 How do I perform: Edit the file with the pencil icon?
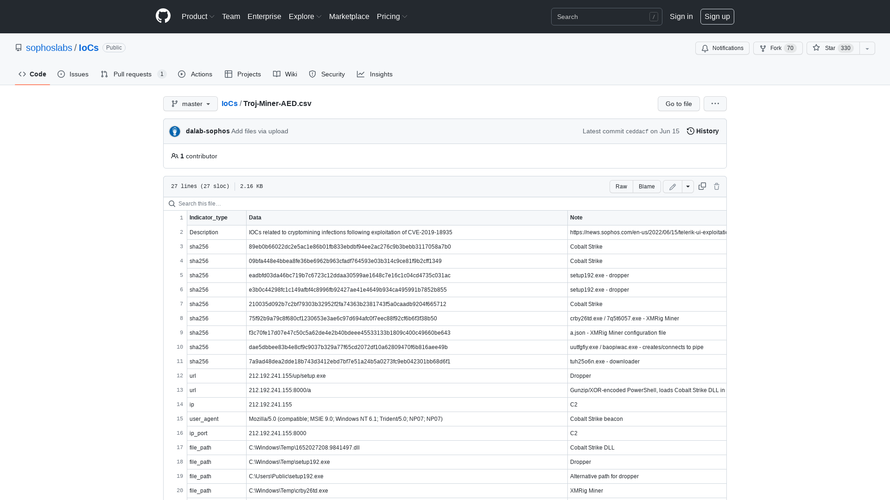pos(672,186)
